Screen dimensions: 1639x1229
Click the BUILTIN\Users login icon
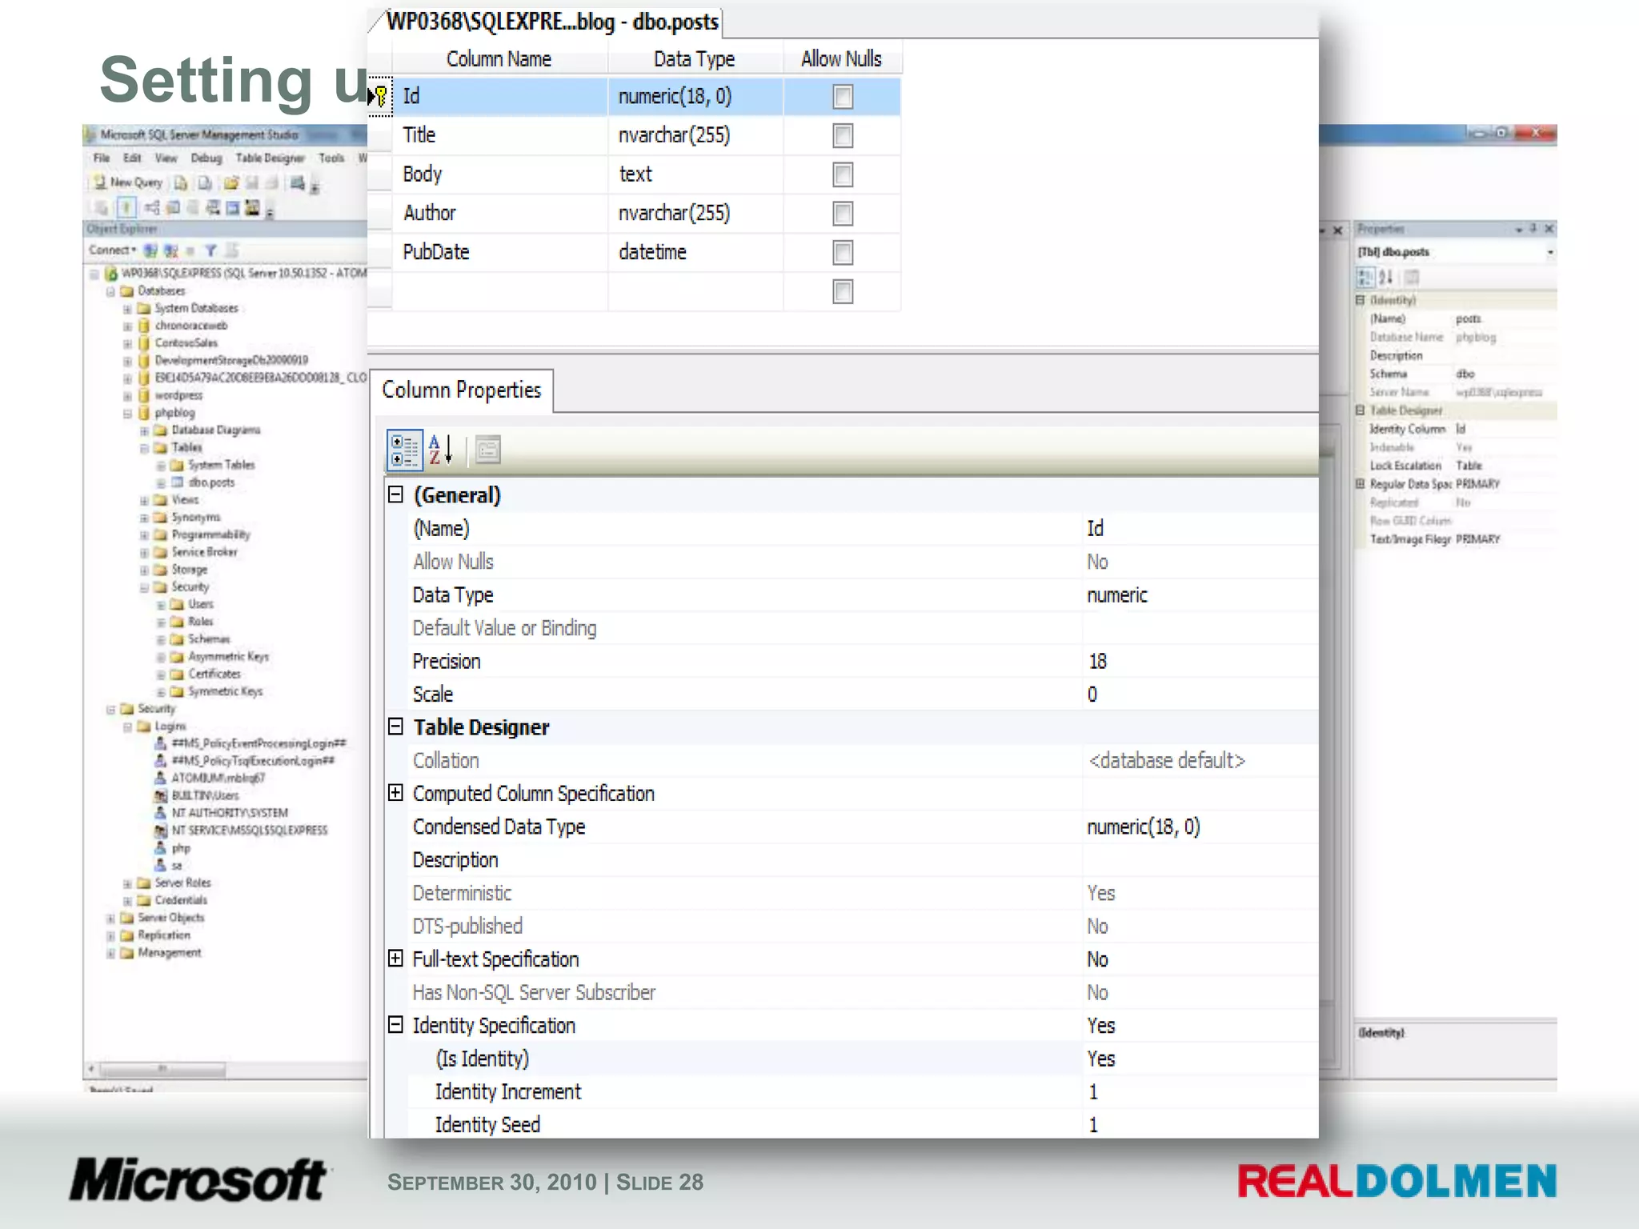tap(160, 795)
